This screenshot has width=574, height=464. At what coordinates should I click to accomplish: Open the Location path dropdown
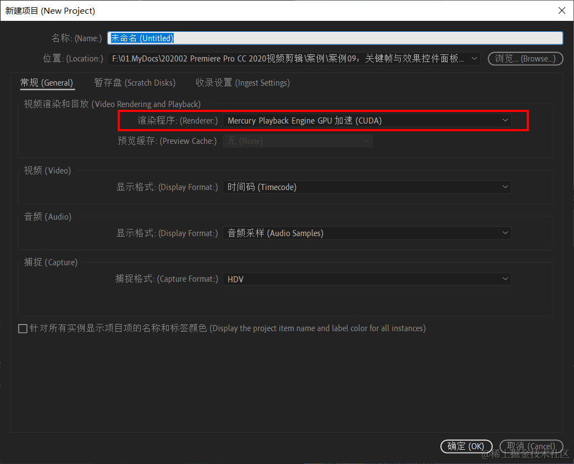pos(294,59)
